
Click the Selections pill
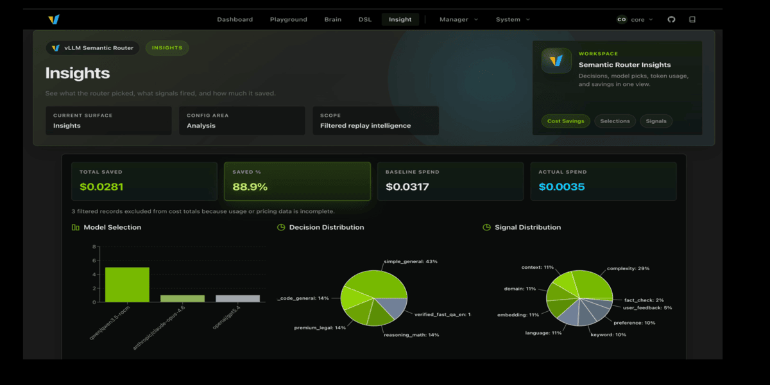coord(615,121)
